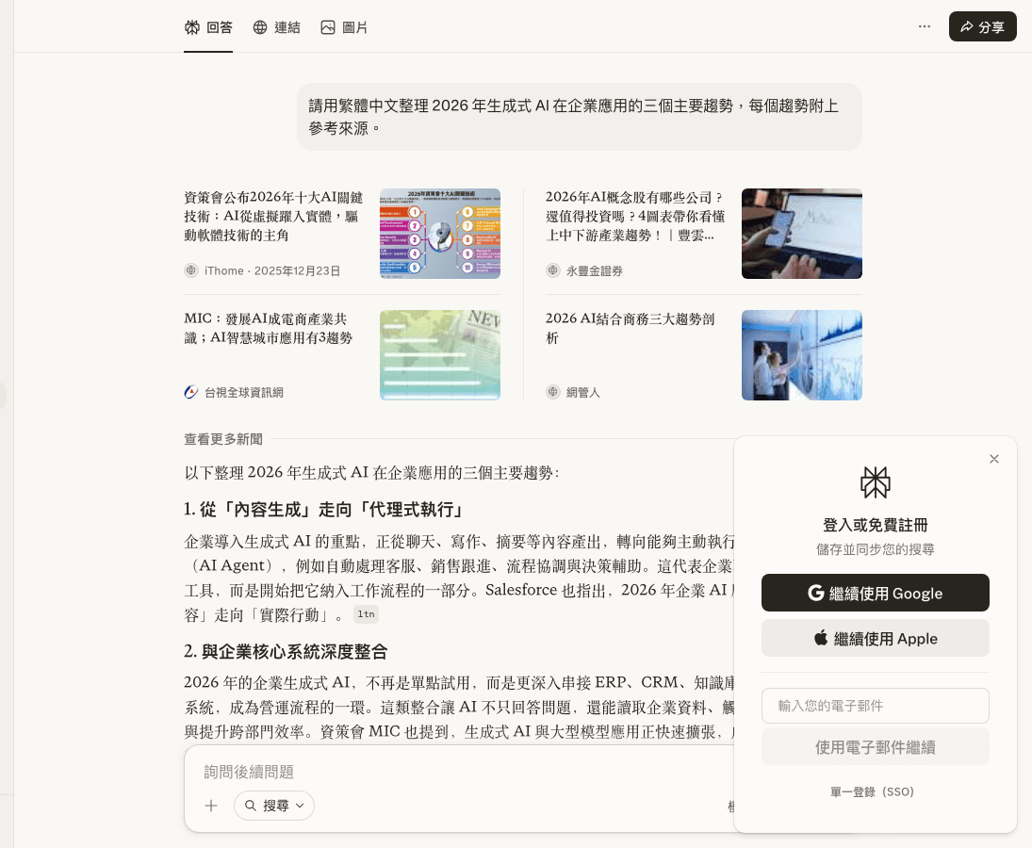The image size is (1032, 848).
Task: Click 使用電子郵件繼續 button
Action: (x=876, y=746)
